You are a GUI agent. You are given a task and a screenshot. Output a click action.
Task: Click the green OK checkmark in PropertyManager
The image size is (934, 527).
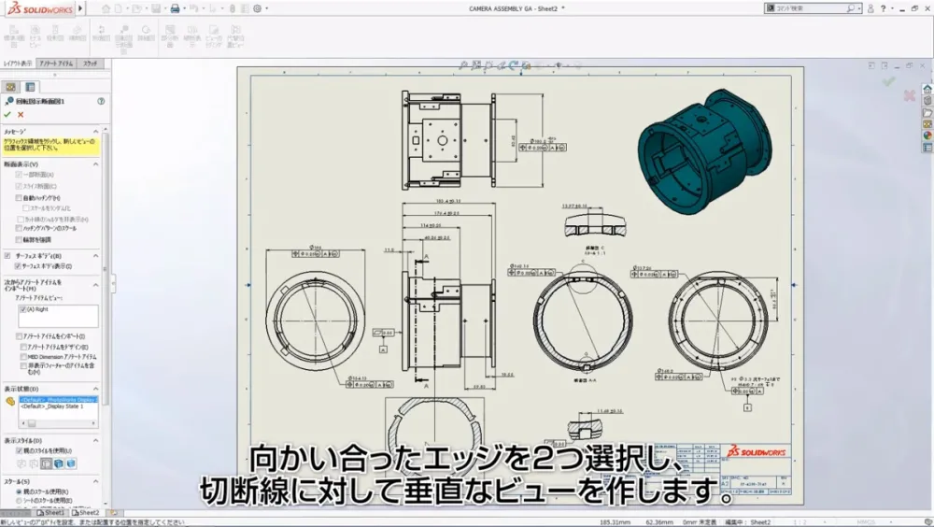pyautogui.click(x=7, y=114)
